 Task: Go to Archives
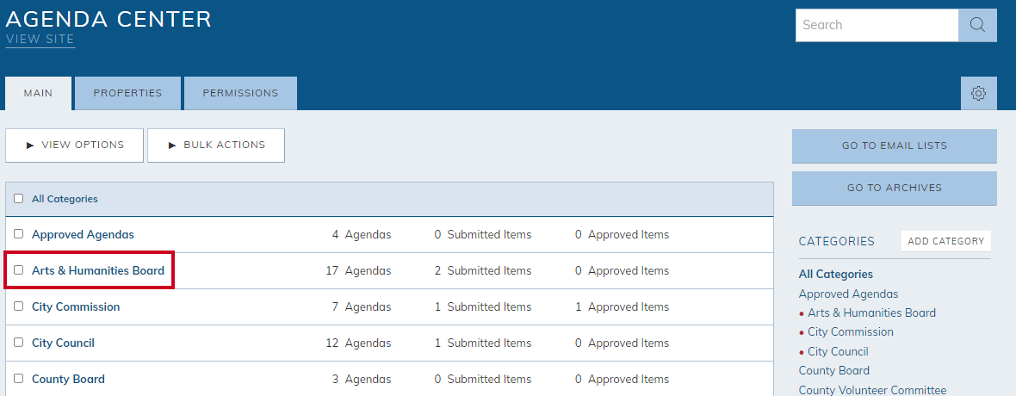click(895, 188)
